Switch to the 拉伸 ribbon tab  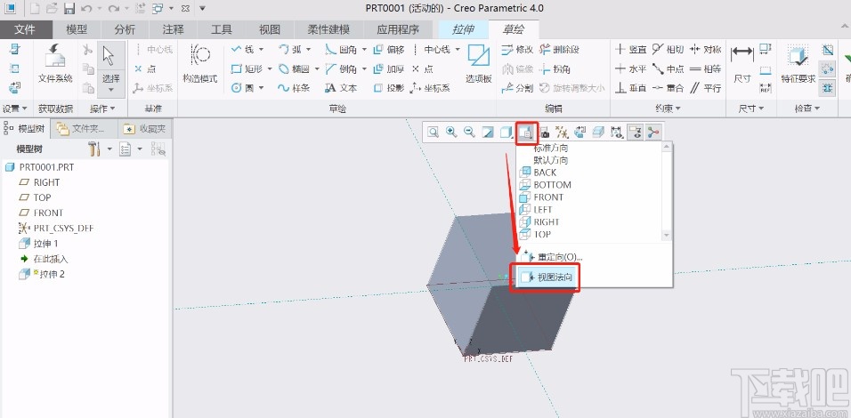coord(463,30)
